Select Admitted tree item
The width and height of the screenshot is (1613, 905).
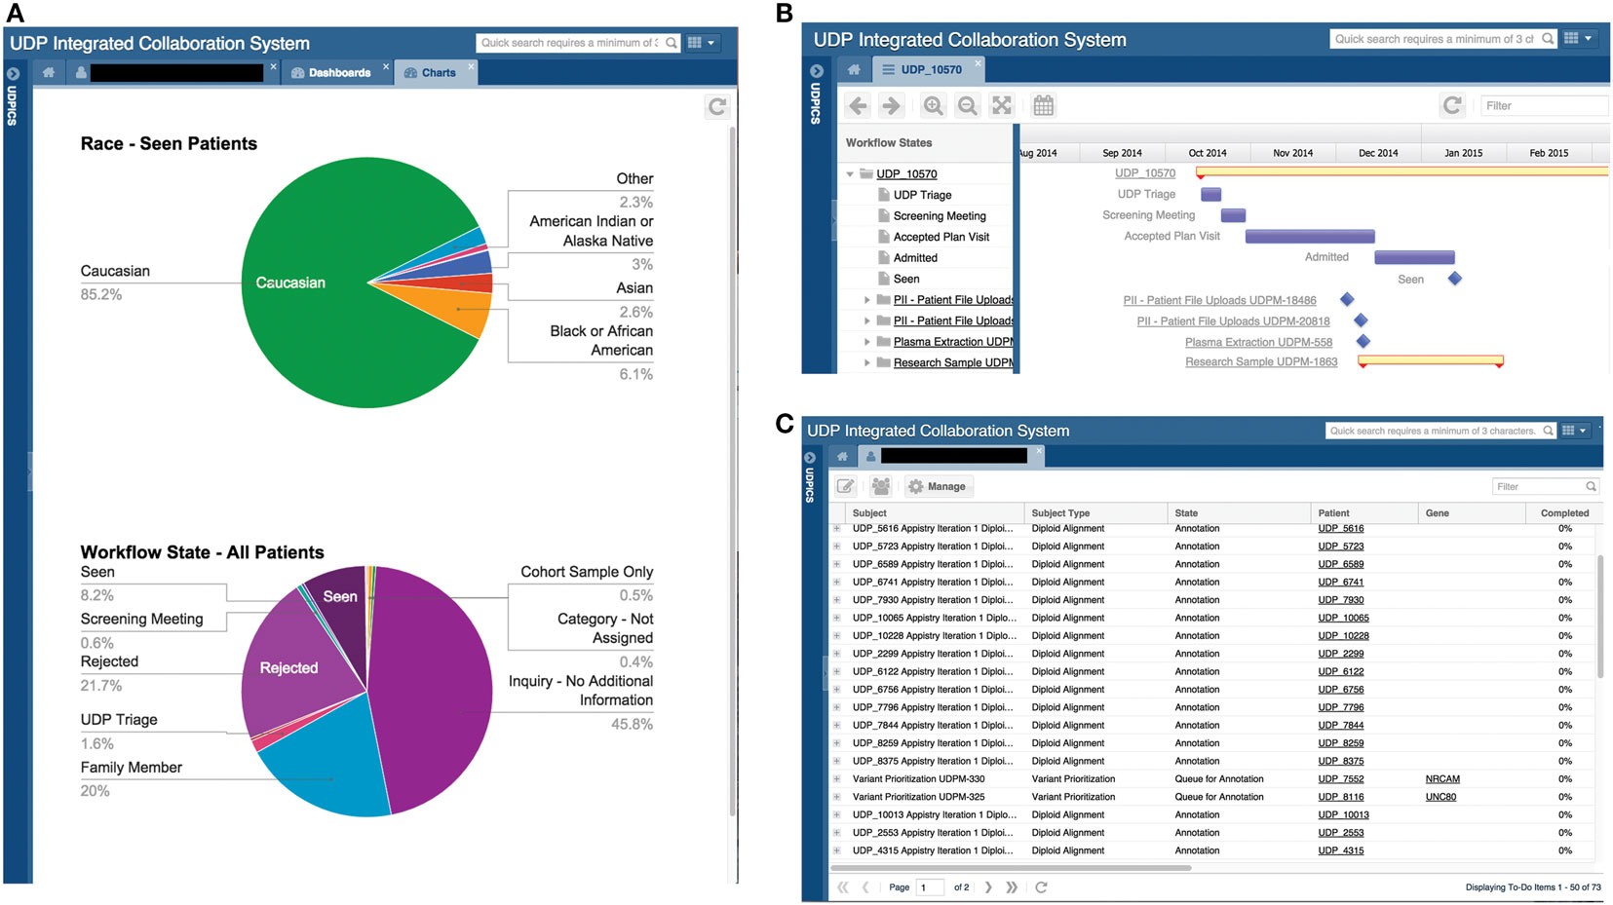(915, 258)
